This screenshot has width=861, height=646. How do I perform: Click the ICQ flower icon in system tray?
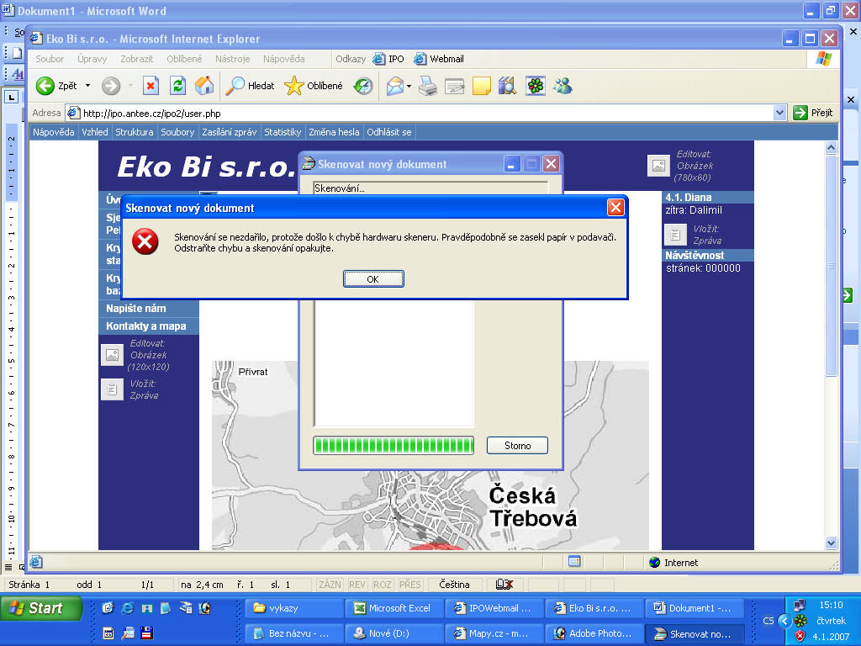point(801,621)
